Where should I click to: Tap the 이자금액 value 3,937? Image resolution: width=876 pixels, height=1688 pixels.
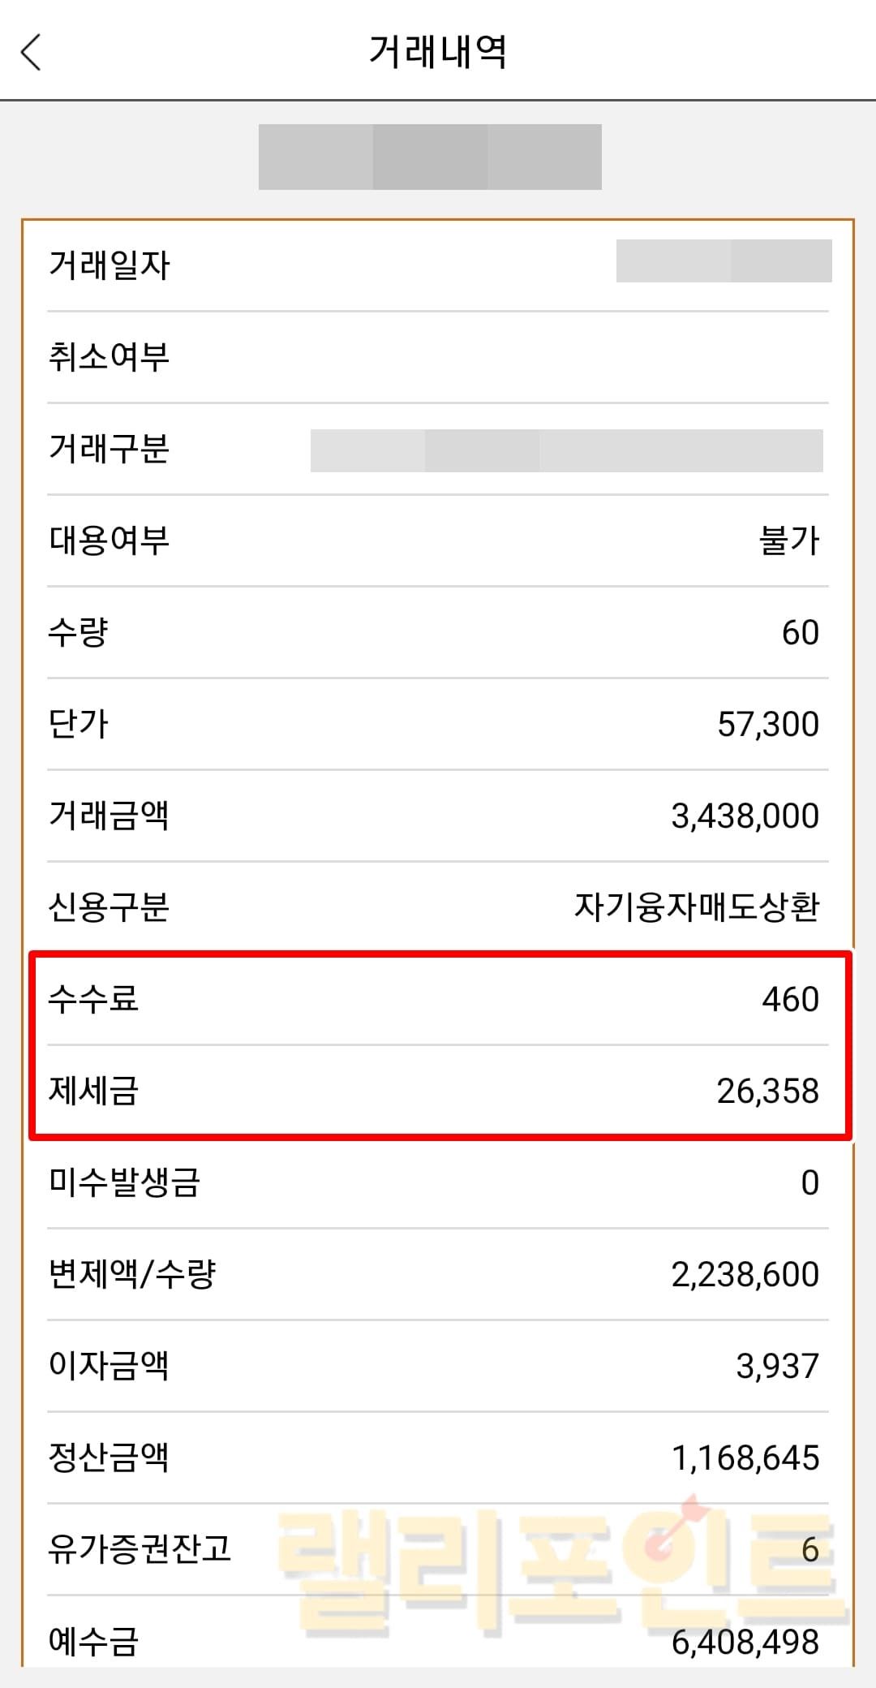[x=777, y=1366]
